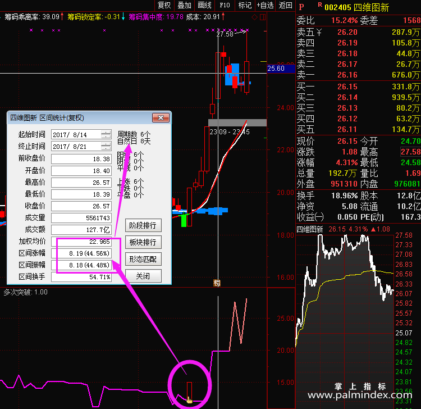Select the 画线 drawing tool menu
The image size is (421, 409).
point(204,5)
